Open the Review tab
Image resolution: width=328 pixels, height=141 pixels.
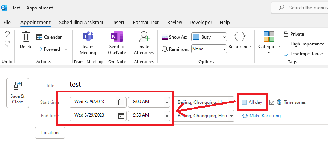175,23
